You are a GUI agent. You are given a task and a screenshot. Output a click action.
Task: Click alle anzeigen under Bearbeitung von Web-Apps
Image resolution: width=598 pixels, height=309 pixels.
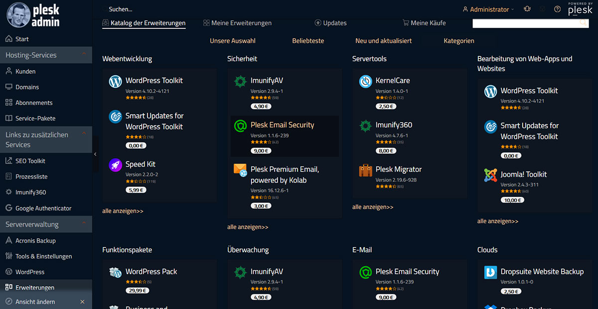498,221
